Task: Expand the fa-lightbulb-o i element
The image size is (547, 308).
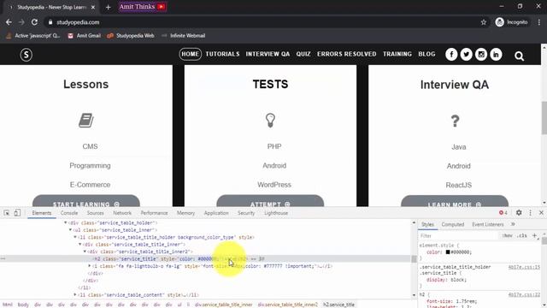Action: (x=90, y=266)
